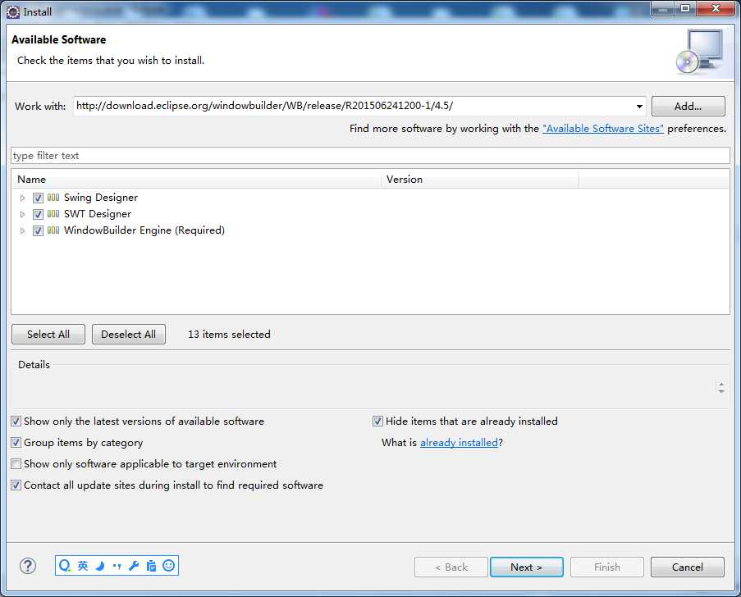The height and width of the screenshot is (597, 741).
Task: Click the SWT Designer category icon
Action: coord(53,214)
